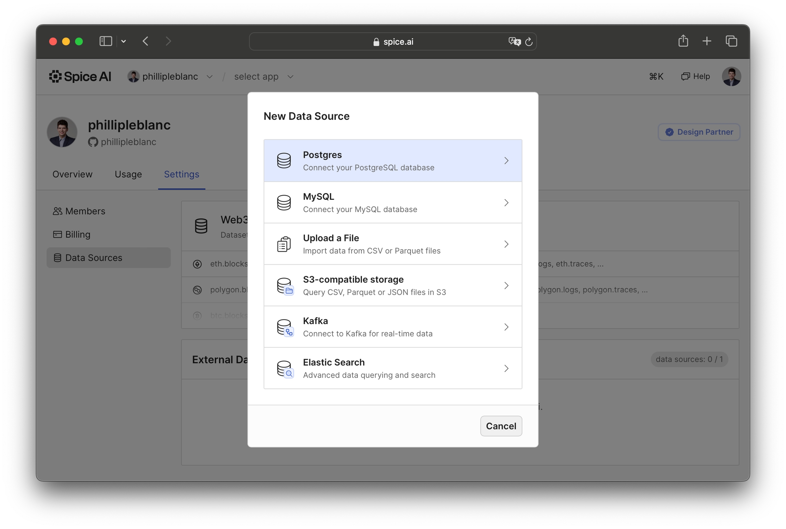
Task: Click the S3-compatible storage icon
Action: (x=284, y=286)
